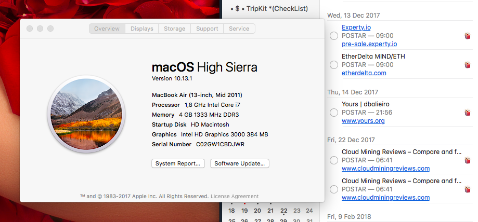This screenshot has height=222, width=478.
Task: Click the EtherDelta MIND/ETH reminder title
Action: [373, 56]
